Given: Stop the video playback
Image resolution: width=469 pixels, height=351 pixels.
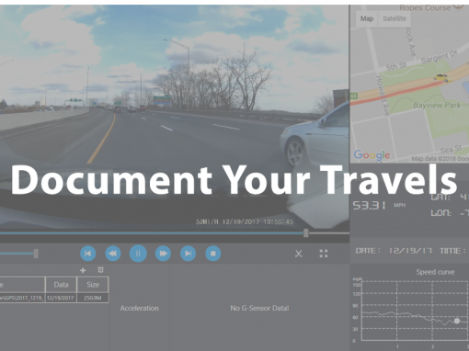Looking at the screenshot, I should (x=213, y=254).
